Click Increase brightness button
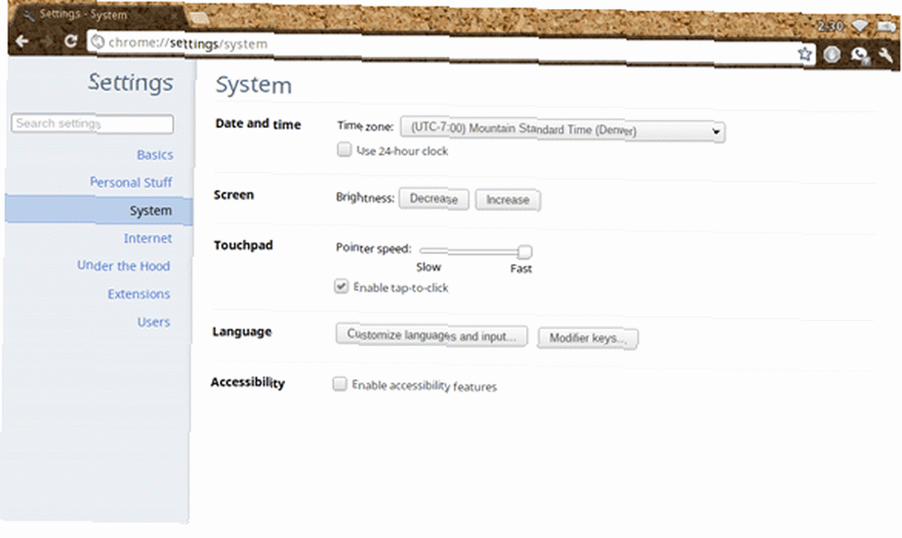 coord(507,200)
